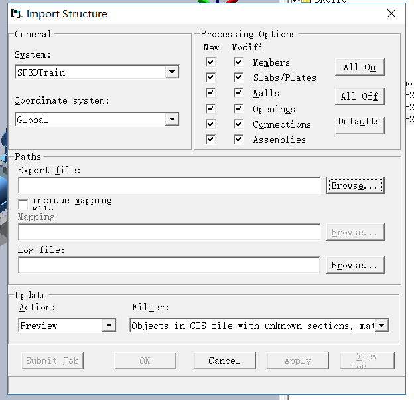Toggle the Modified Walls checkbox
Screen dimensions: 414x400
coord(238,93)
